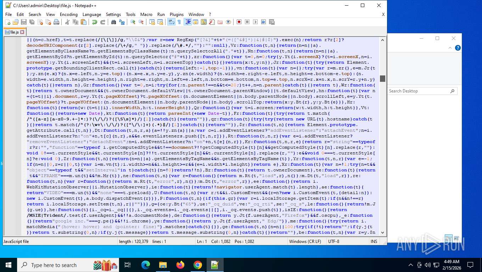Image resolution: width=482 pixels, height=272 pixels.
Task: Toggle file monitoring (eye icon)
Action: (x=228, y=22)
